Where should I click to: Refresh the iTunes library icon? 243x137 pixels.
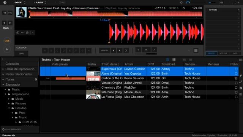click(x=36, y=80)
